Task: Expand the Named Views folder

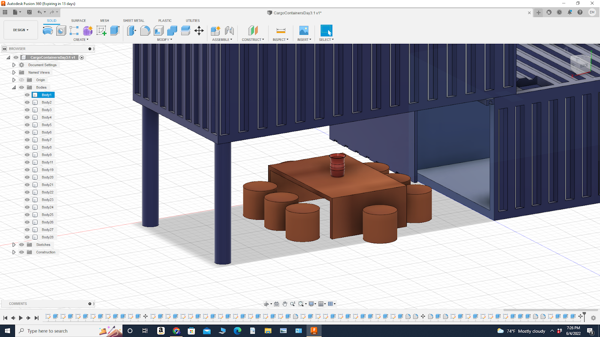Action: tap(14, 72)
